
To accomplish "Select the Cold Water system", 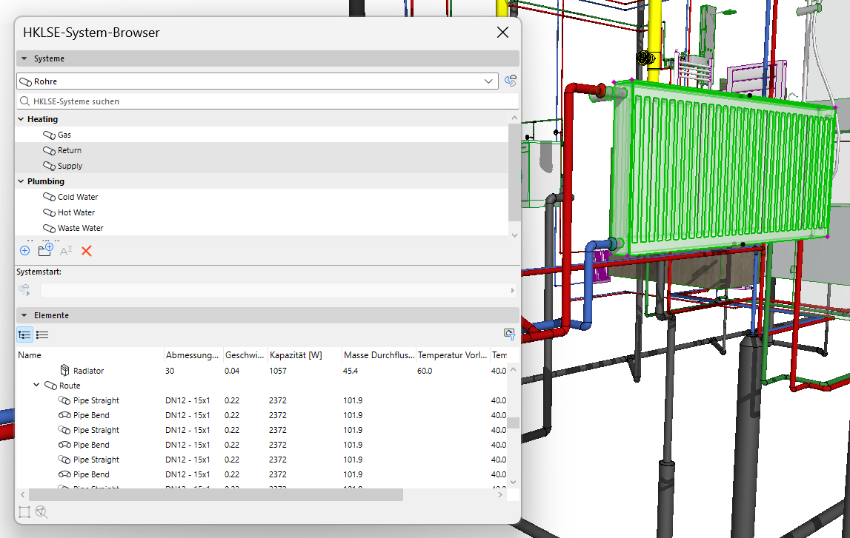I will pyautogui.click(x=78, y=197).
